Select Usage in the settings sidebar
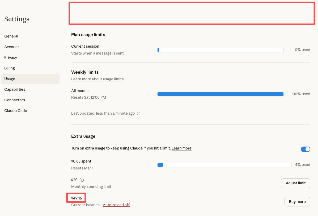The height and width of the screenshot is (216, 318). (x=10, y=79)
